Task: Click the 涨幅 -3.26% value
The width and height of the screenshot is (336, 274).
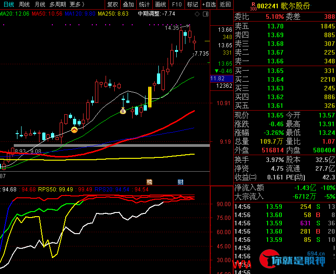Action: point(274,133)
